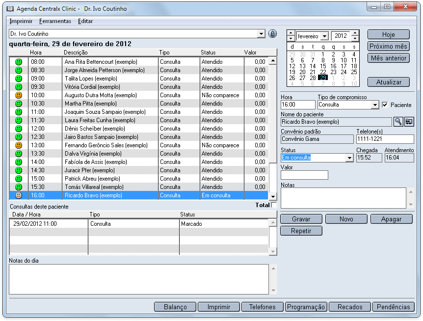Image resolution: width=423 pixels, height=321 pixels.
Task: Delete the appointment with Apagar
Action: click(392, 219)
